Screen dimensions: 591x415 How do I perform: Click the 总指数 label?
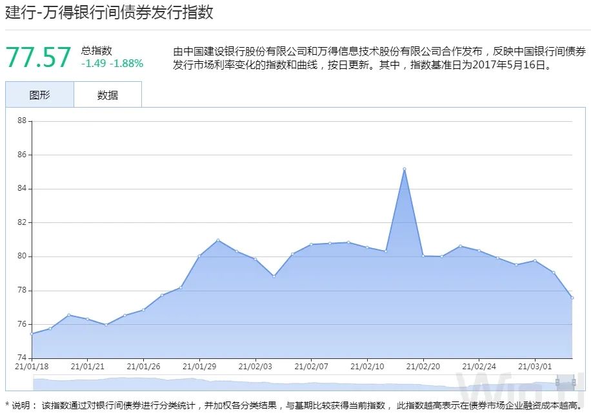97,50
